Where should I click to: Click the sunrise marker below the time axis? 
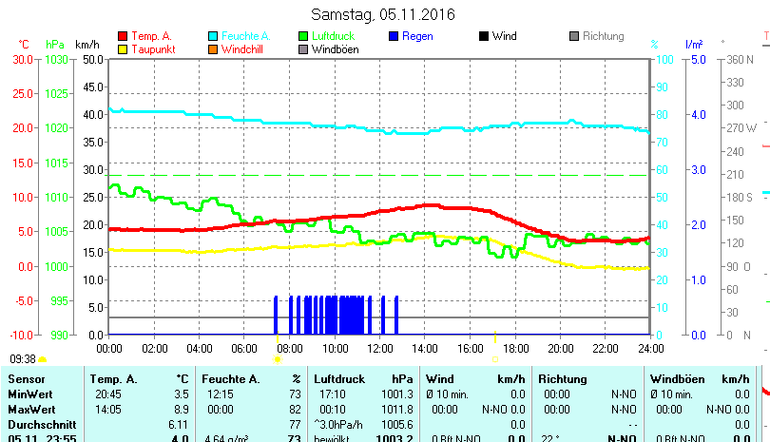[x=278, y=359]
